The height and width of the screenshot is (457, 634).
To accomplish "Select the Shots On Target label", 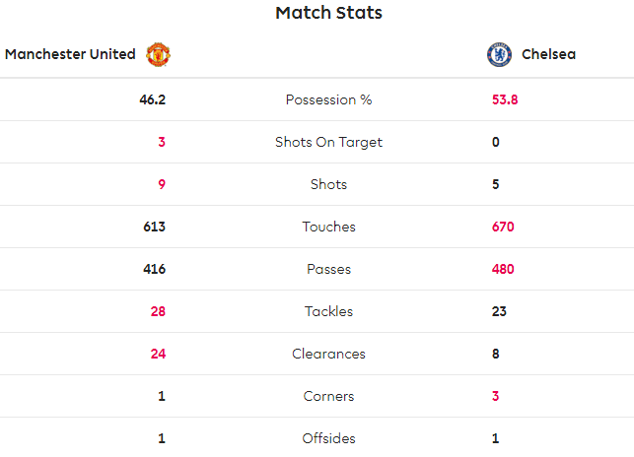I will tap(328, 142).
